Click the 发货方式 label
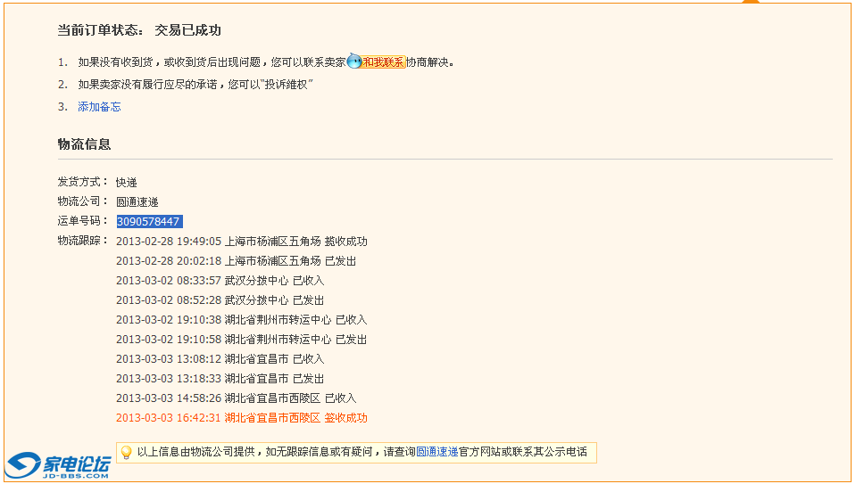 (82, 182)
